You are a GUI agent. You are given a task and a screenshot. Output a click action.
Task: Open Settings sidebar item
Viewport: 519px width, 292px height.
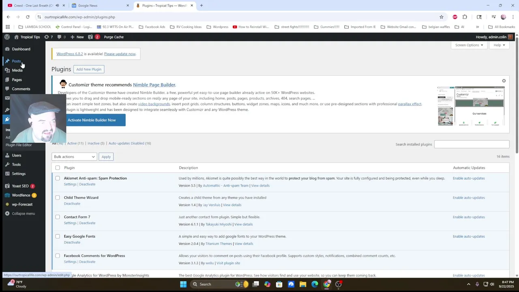tap(19, 174)
